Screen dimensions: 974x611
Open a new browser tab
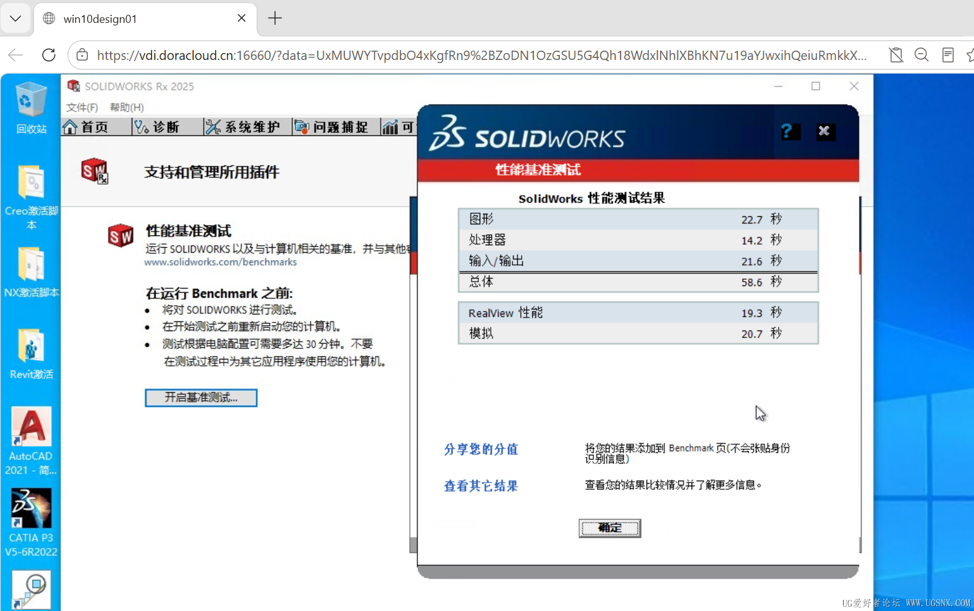click(x=275, y=19)
